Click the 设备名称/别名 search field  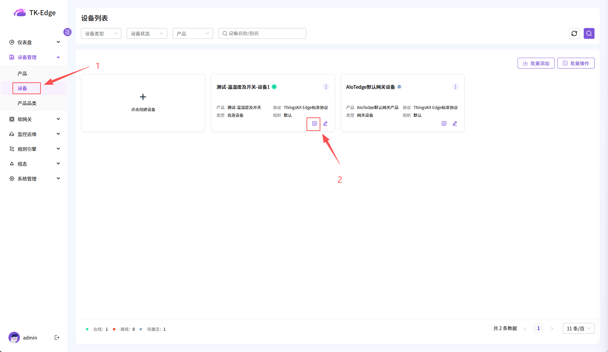tap(265, 33)
